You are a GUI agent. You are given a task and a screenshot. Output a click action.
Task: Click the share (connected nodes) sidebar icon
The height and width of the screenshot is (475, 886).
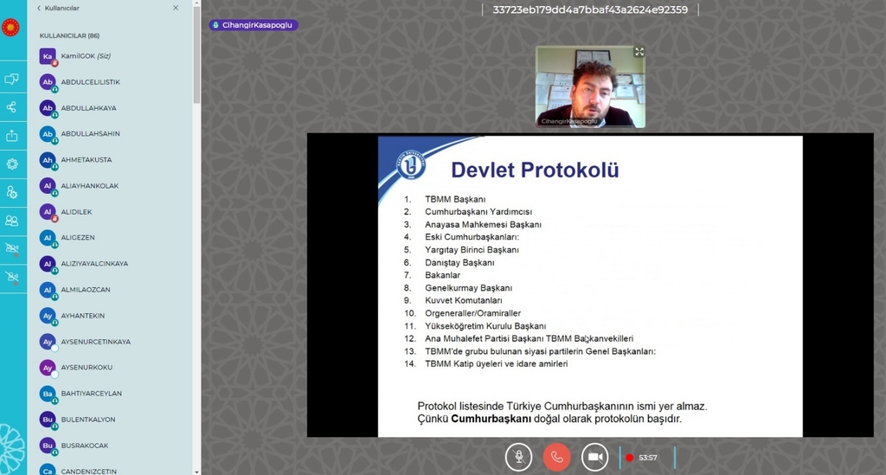(x=12, y=107)
